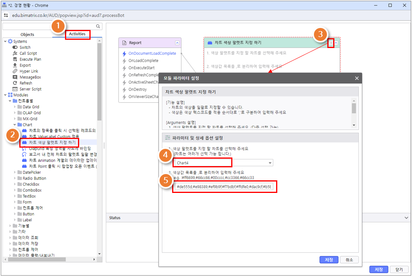Screen dimensions: 412x276
Task: Click 취소 in the parameter dialog
Action: tap(349, 260)
